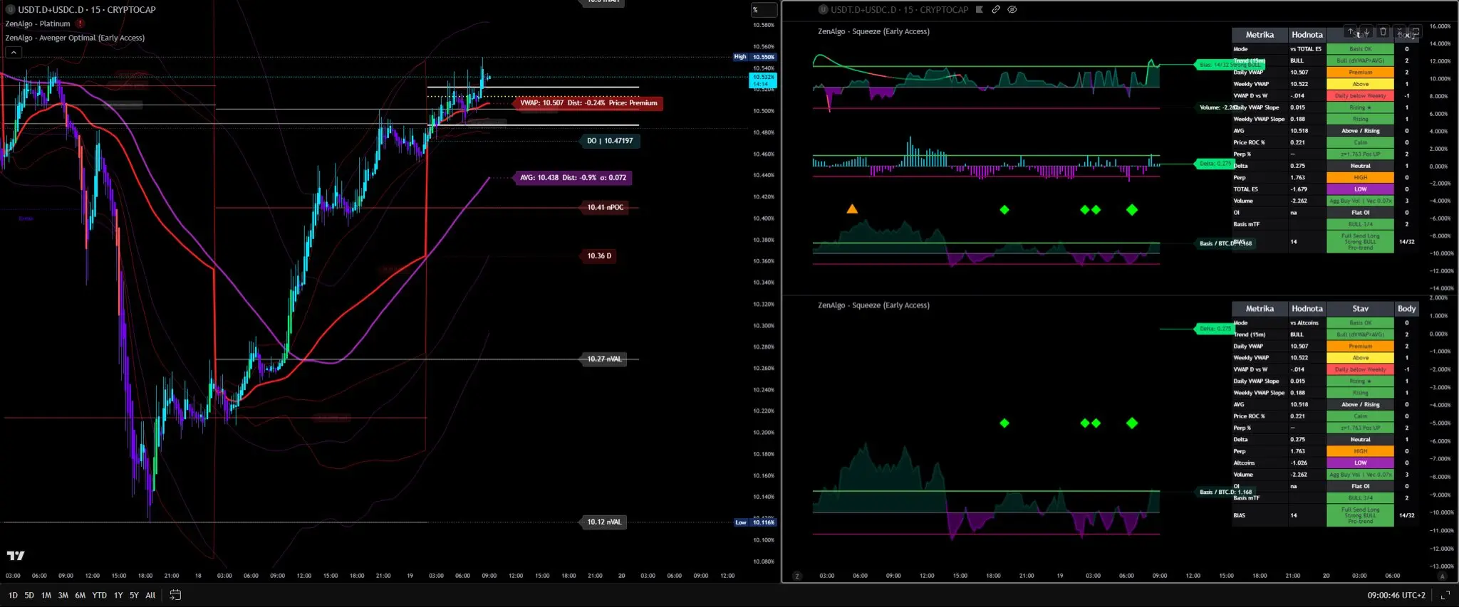Move the upper Squeeze pane up
This screenshot has width=1459, height=607.
click(x=1351, y=31)
